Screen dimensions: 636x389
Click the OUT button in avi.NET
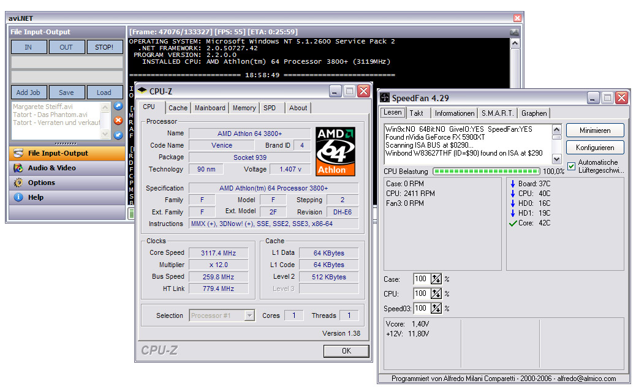[67, 47]
